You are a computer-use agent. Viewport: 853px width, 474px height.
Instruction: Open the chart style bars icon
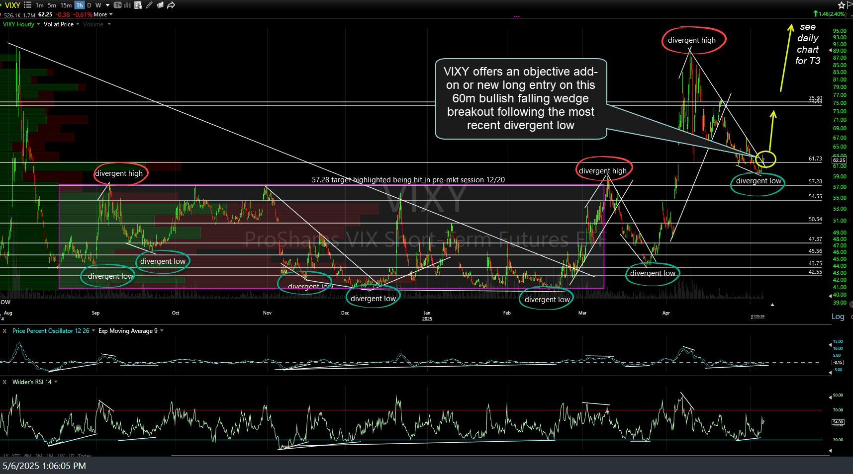127,5
